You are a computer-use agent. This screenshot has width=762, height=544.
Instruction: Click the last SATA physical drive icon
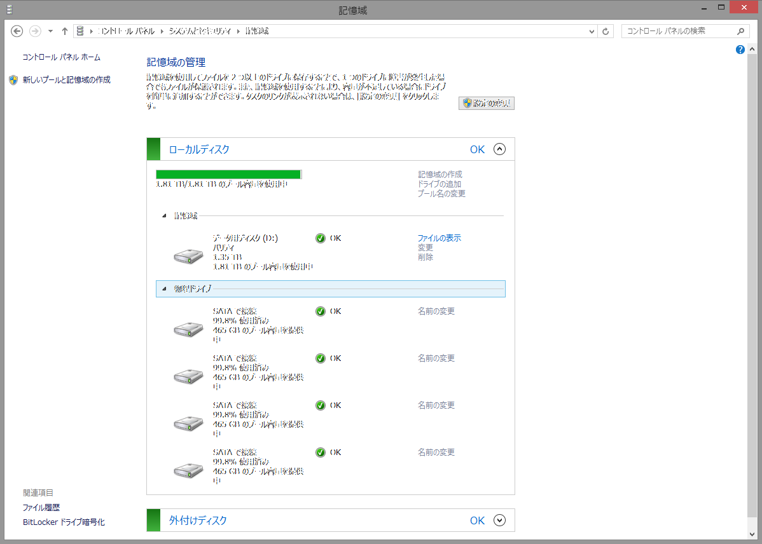(188, 470)
